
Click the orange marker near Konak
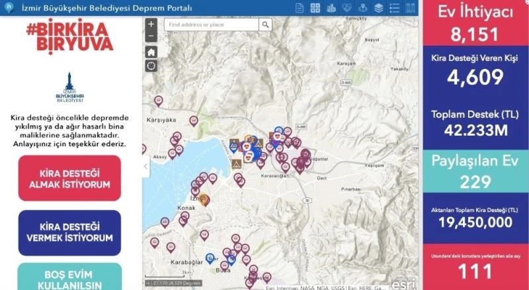click(x=204, y=199)
